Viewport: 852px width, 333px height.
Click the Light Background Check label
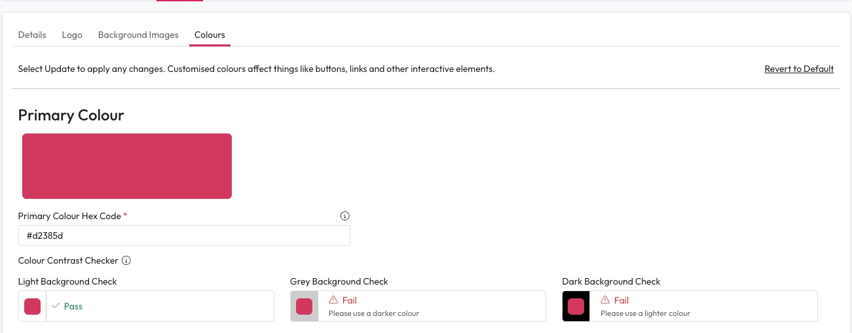point(67,281)
